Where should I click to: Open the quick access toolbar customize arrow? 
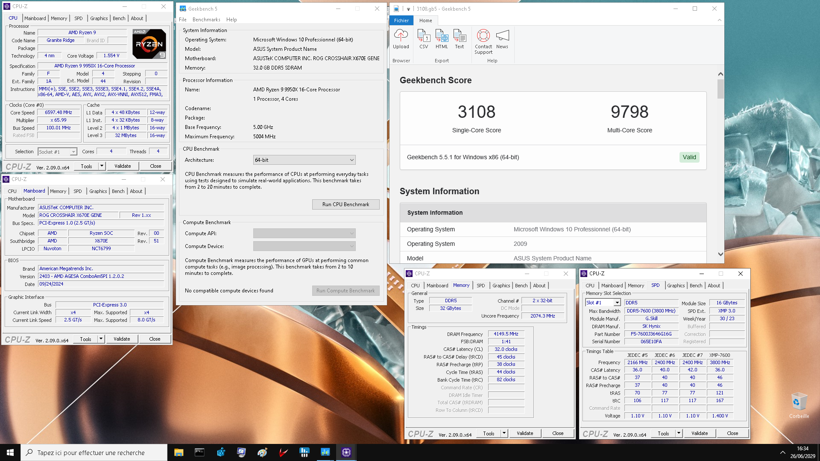pyautogui.click(x=408, y=9)
